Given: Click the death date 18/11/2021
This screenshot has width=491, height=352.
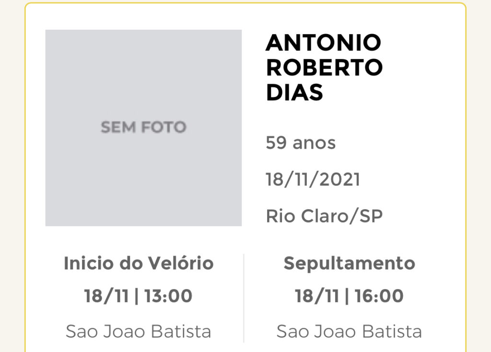Looking at the screenshot, I should click(313, 179).
